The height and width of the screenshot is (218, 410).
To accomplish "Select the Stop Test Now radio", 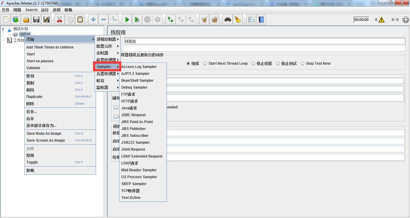I will click(316, 63).
